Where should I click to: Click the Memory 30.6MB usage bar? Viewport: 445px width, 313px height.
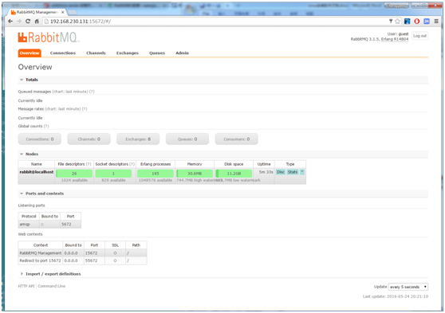pyautogui.click(x=195, y=174)
